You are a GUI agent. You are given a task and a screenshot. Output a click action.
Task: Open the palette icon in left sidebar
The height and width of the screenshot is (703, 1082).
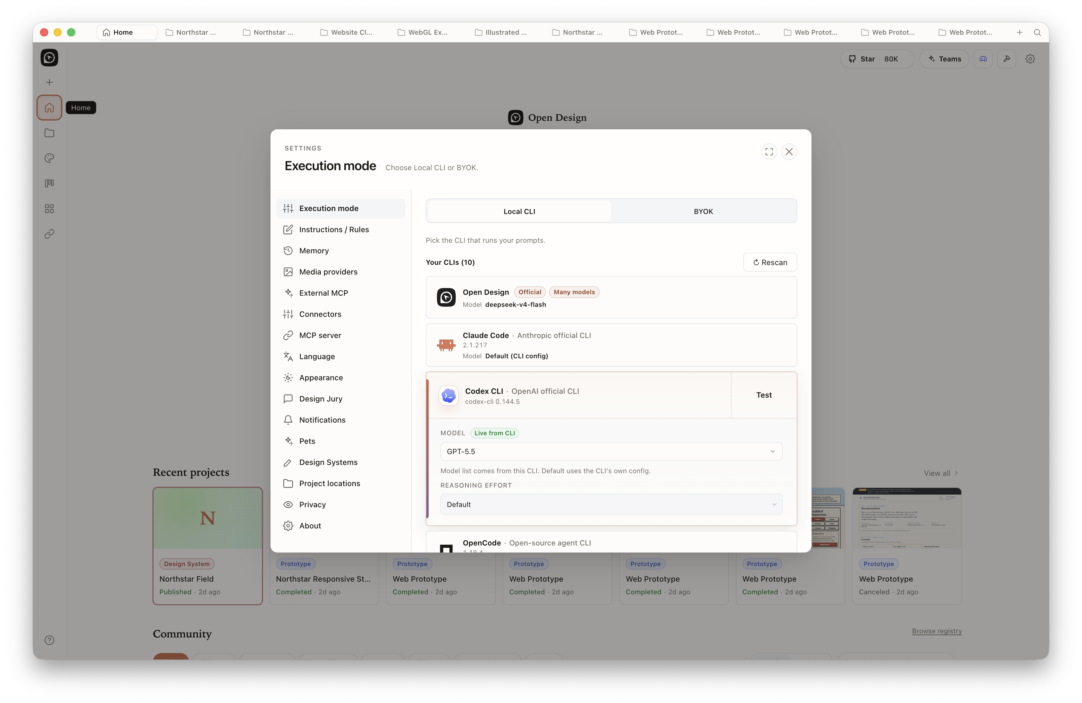point(49,158)
